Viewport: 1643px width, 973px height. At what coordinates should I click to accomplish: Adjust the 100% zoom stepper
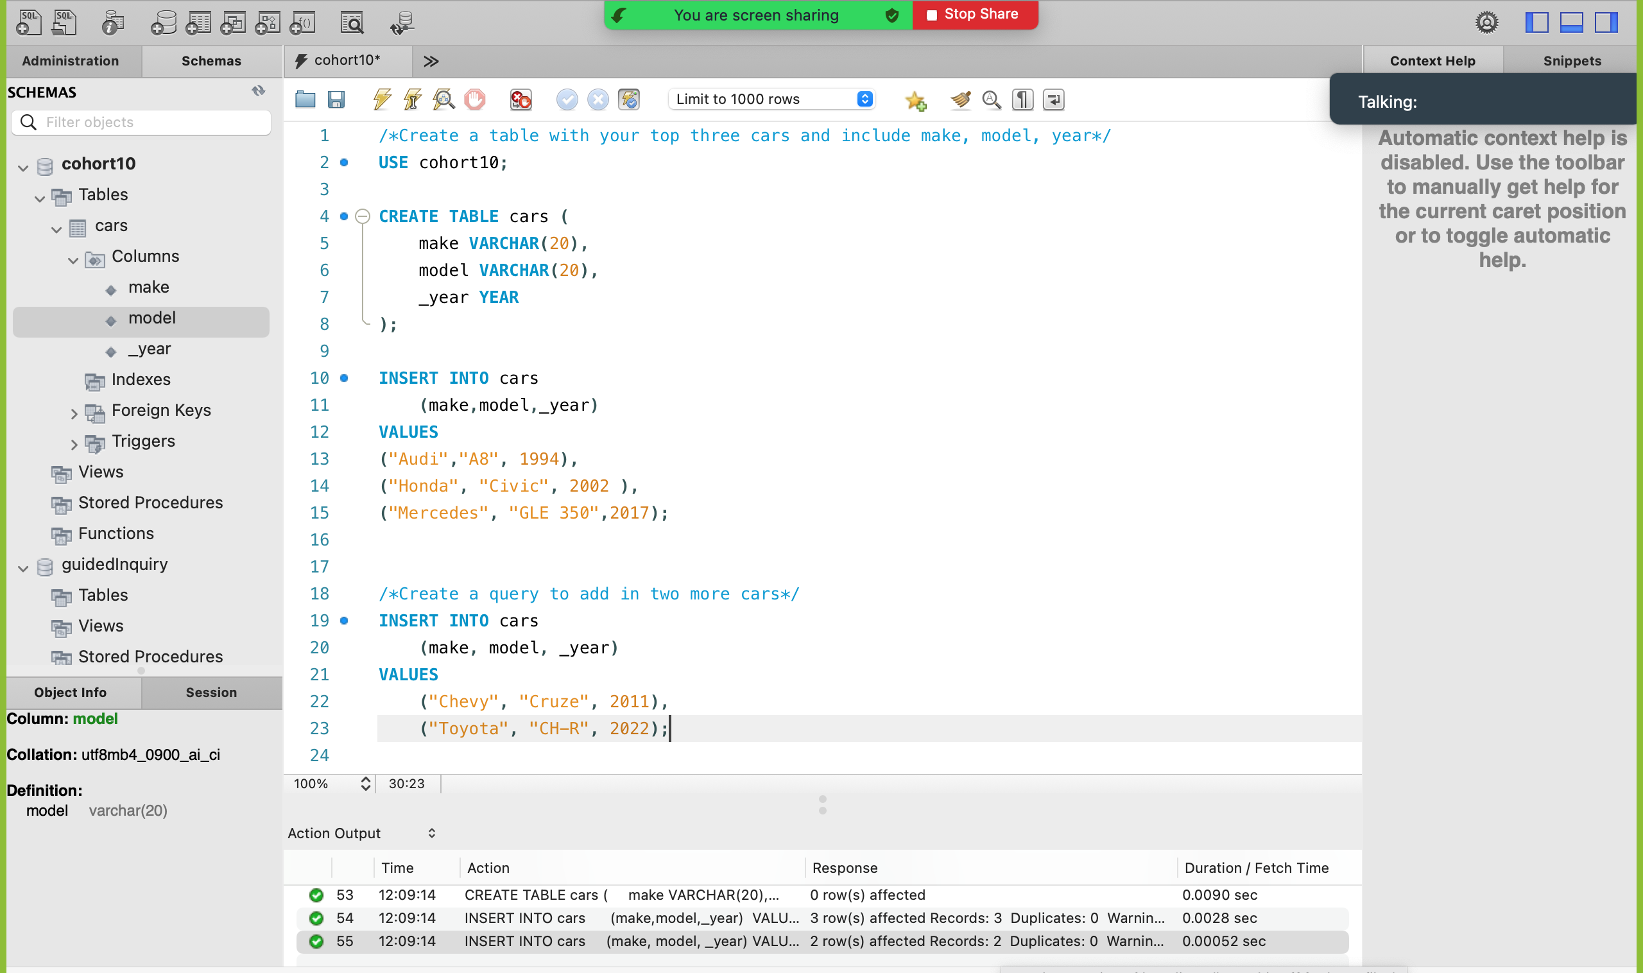(x=365, y=784)
